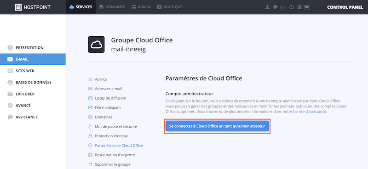368x169 pixels.
Task: Click Se connecter à Cloud Office en tant qu'administrateur
Action: pos(217,126)
